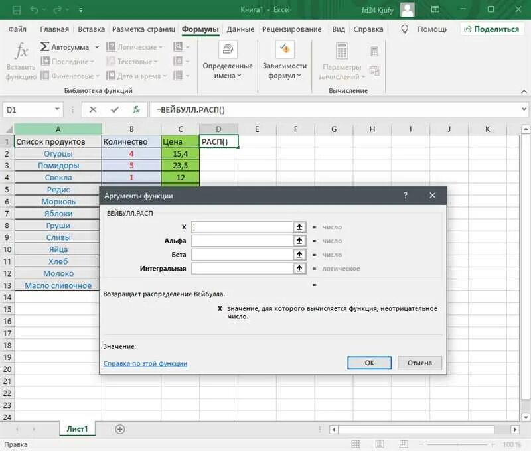Click the OK button in the dialog
Viewport: 531px width, 451px height.
pyautogui.click(x=370, y=363)
